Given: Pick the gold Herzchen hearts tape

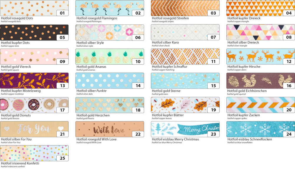Looking at the screenshot, I should (x=110, y=105).
